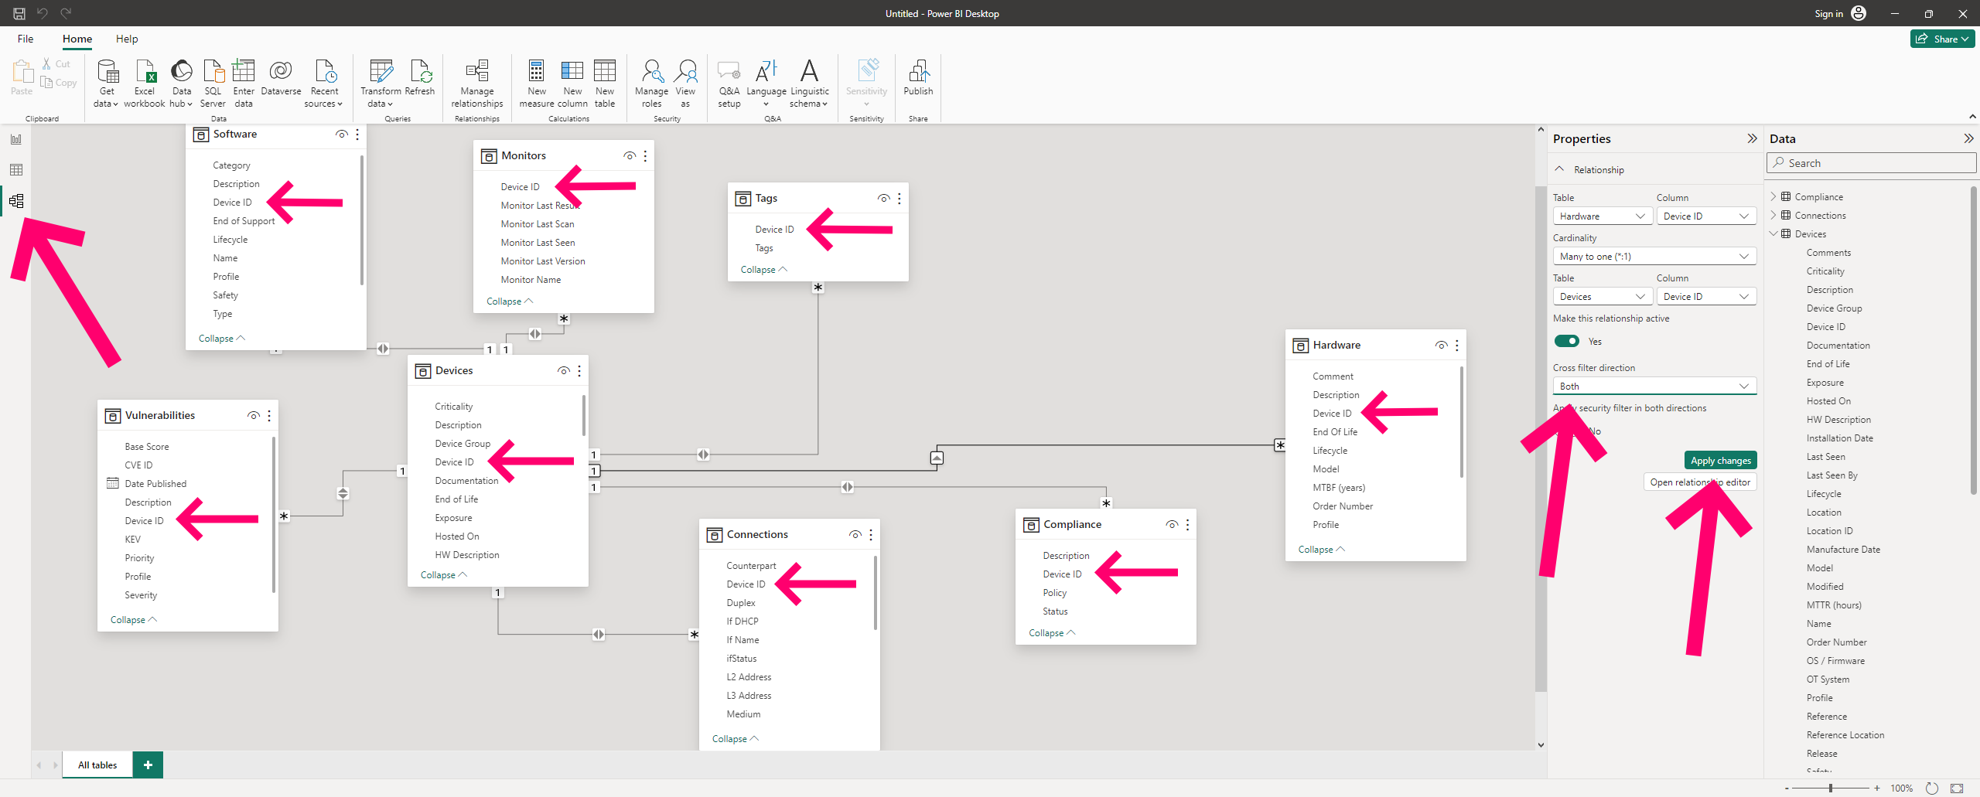Open the Data hub icon

click(181, 83)
